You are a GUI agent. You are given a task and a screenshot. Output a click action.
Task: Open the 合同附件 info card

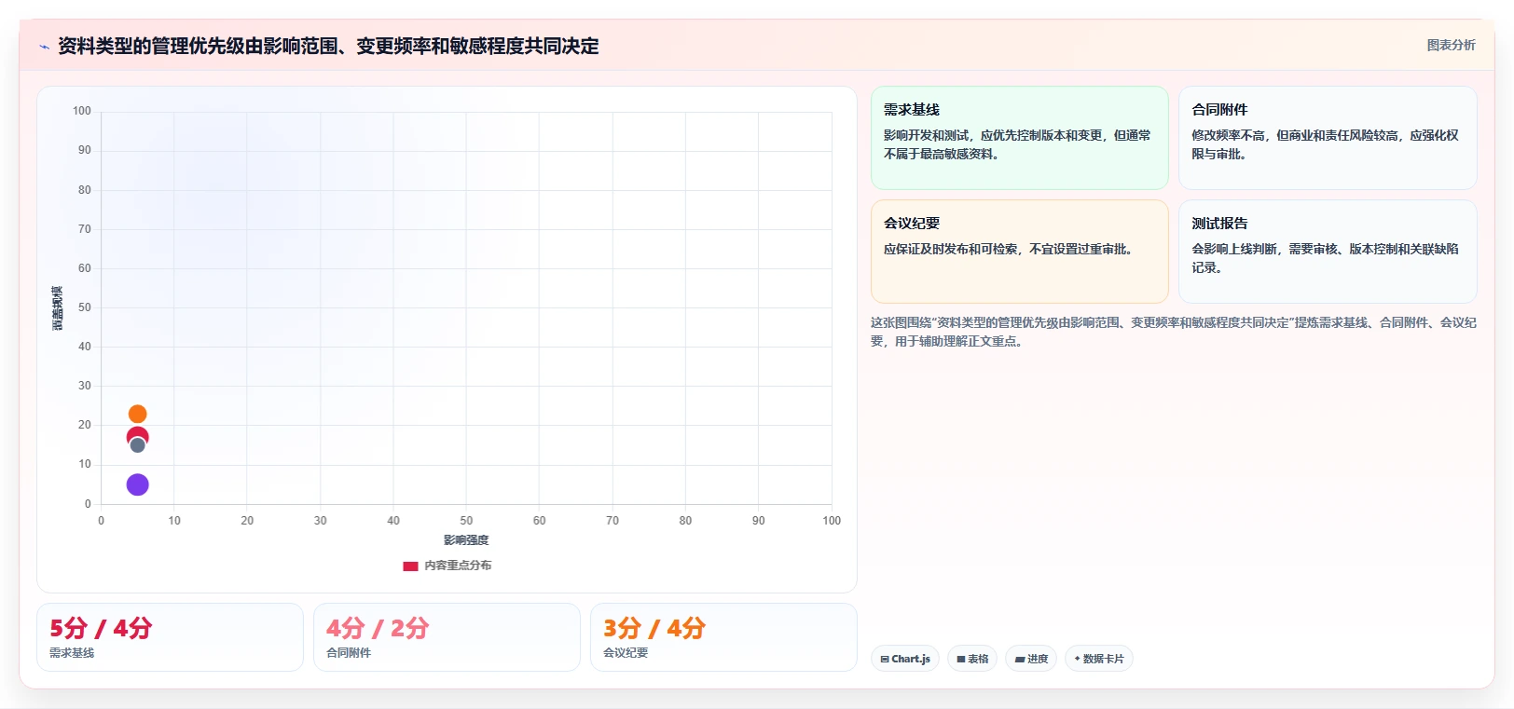pos(1328,138)
